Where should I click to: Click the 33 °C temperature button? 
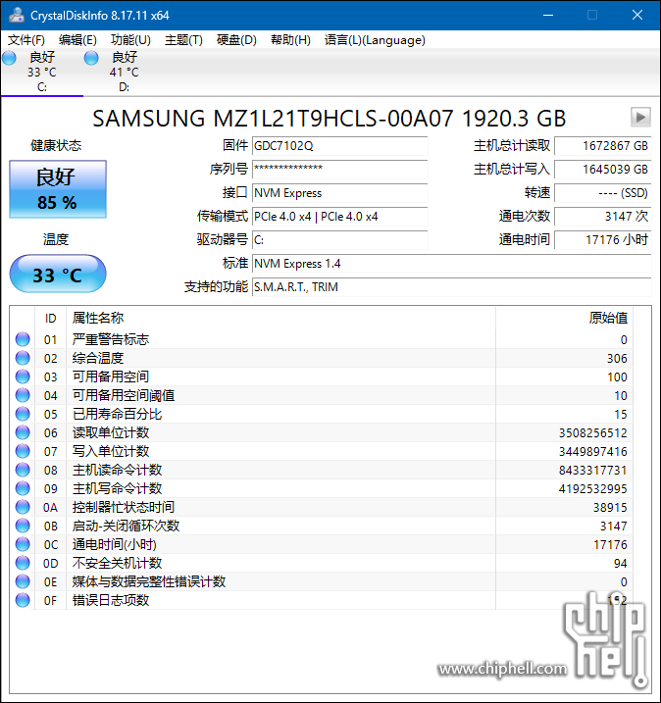[x=58, y=274]
